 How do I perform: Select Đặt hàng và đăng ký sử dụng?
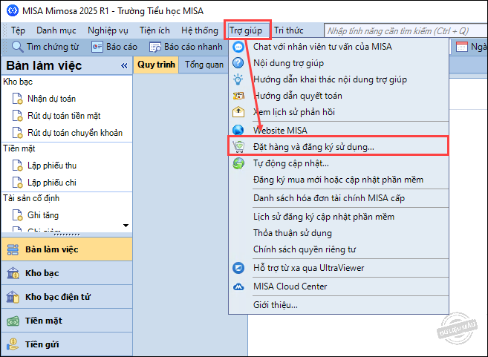[339, 146]
